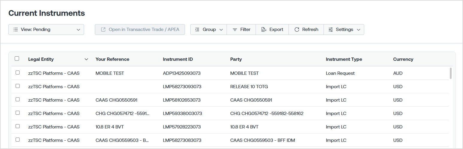Click Open in Transactive Trade / APEA button
This screenshot has height=149, width=463.
pos(140,30)
